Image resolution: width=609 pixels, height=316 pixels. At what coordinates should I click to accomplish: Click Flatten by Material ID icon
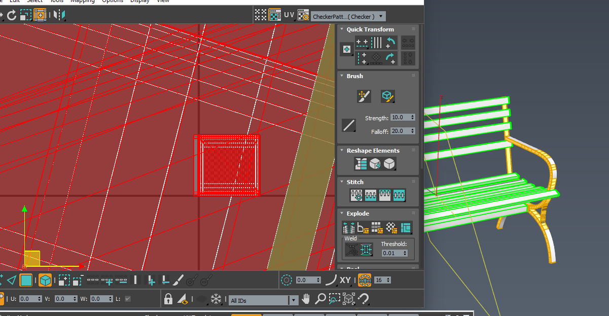[x=391, y=227]
